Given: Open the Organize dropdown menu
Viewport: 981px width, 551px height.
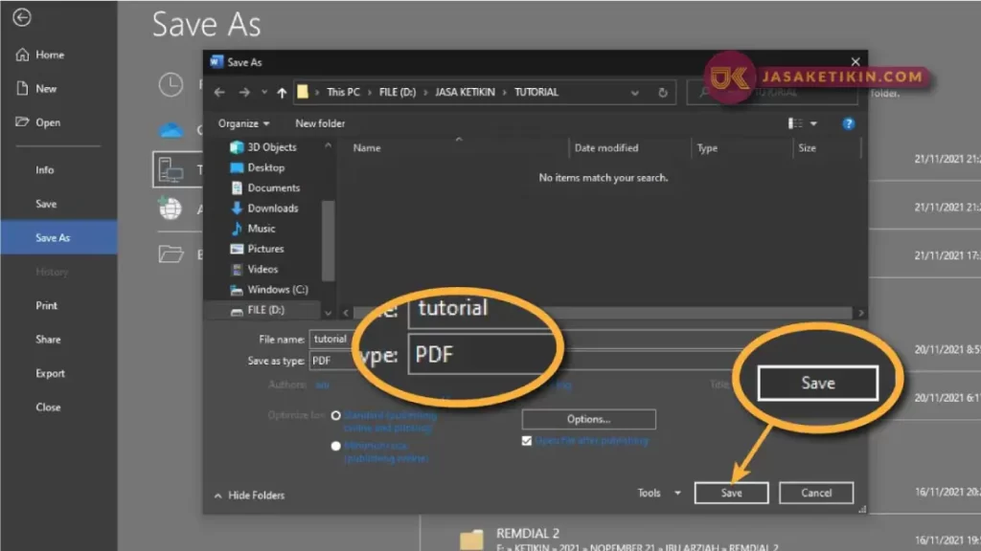Looking at the screenshot, I should pos(243,123).
